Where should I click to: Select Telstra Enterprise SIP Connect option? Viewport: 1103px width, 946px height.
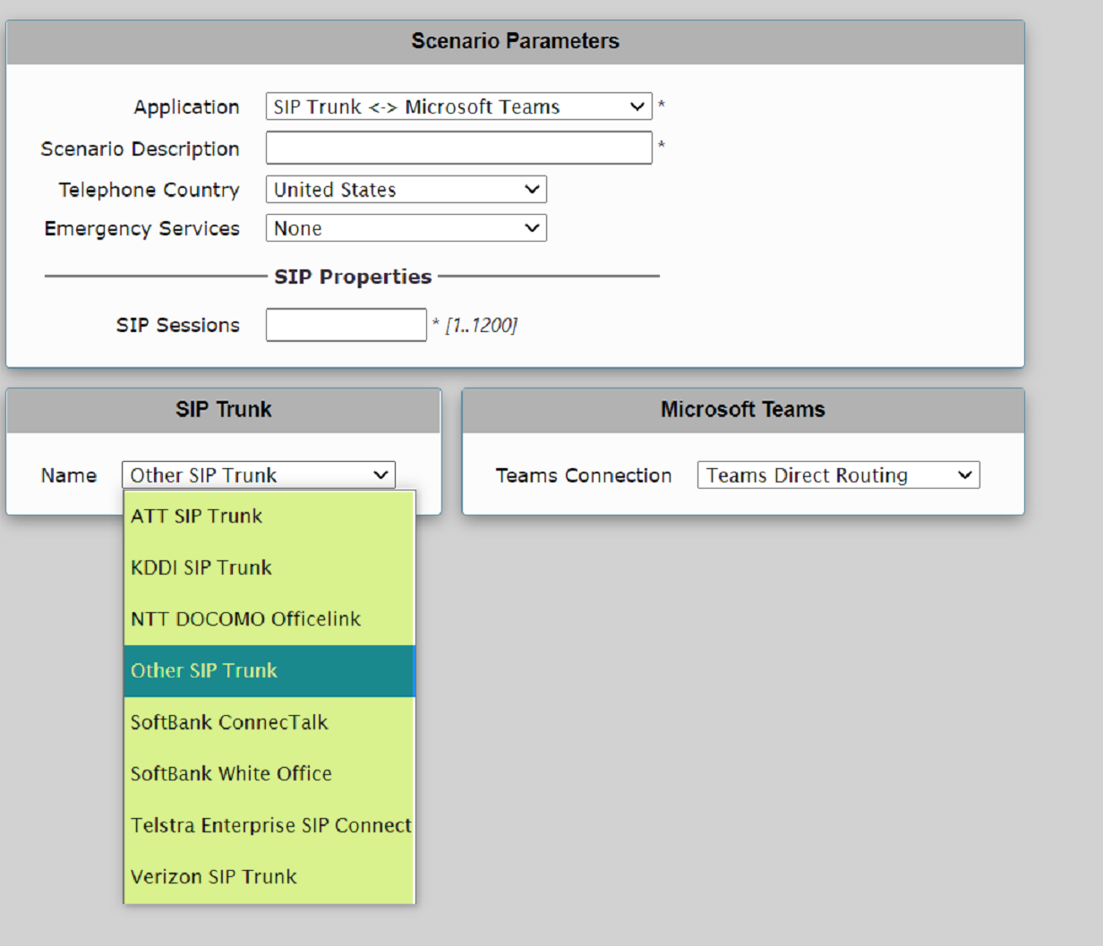(269, 825)
